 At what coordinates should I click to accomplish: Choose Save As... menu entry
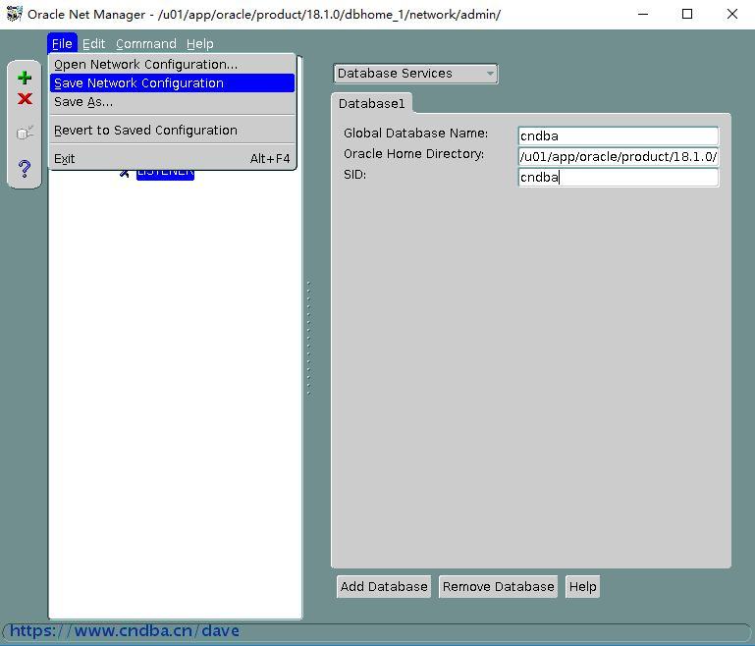[x=172, y=101]
